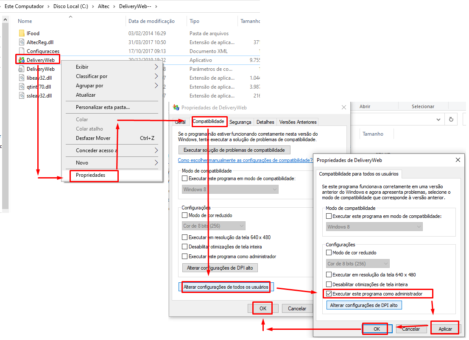Click Este Computador in the breadcrumb path

click(24, 6)
